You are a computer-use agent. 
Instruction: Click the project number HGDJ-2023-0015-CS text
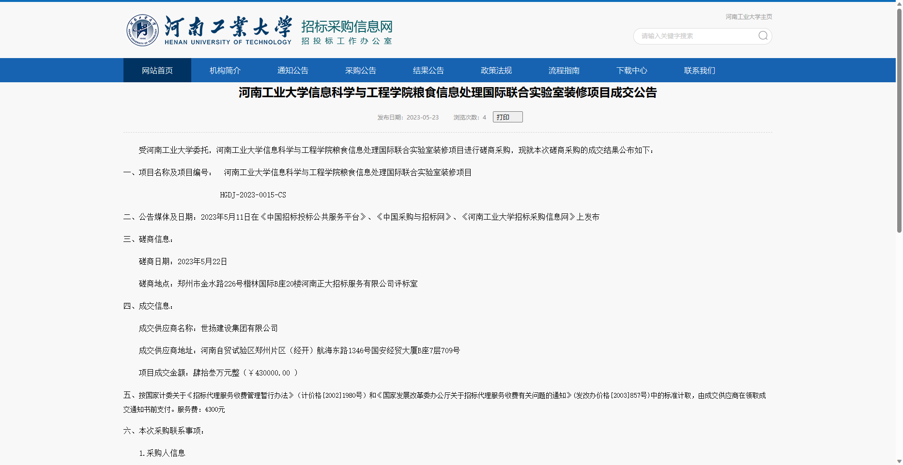253,195
